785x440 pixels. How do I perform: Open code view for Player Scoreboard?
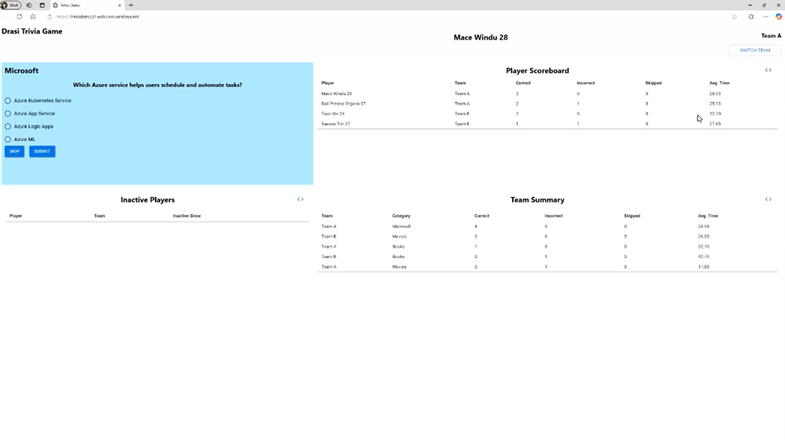point(768,70)
